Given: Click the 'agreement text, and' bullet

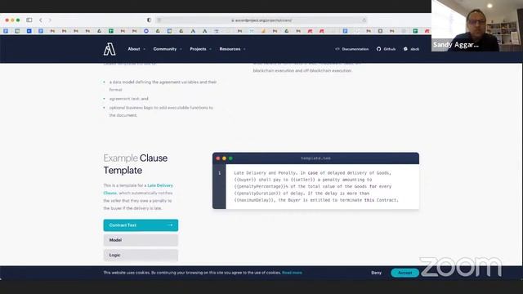Looking at the screenshot, I should 129,99.
